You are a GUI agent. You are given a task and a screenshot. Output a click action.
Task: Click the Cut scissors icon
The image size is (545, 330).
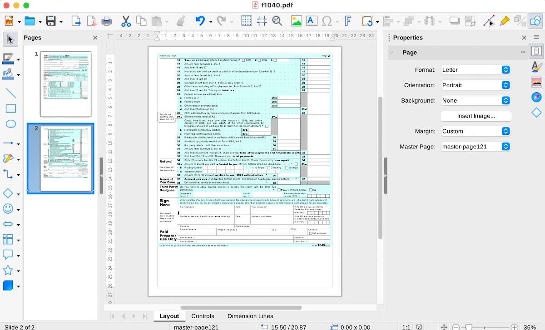click(x=126, y=21)
